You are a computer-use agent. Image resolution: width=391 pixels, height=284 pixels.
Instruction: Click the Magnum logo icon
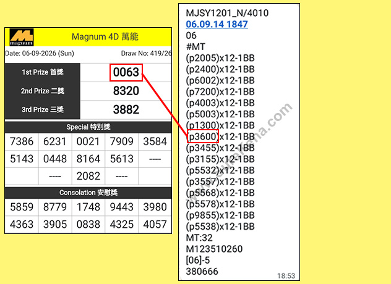22,37
